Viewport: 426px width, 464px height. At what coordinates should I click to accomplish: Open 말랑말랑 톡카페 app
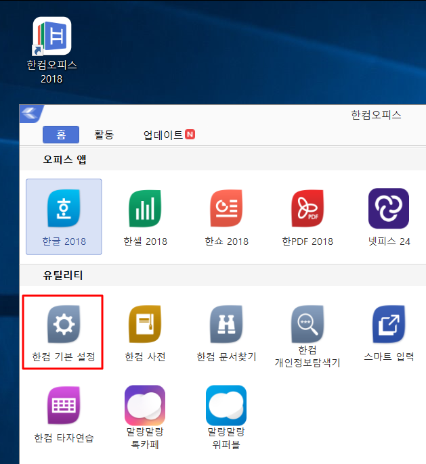[x=145, y=406]
